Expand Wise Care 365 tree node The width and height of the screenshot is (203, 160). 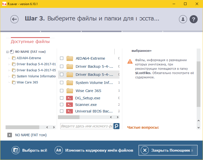coord(9,82)
